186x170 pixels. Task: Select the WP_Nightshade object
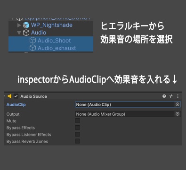[x=52, y=25]
